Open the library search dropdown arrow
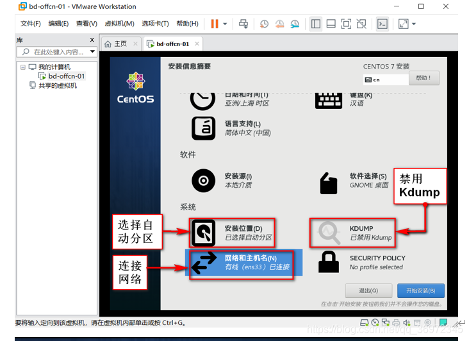This screenshot has width=469, height=341. pos(93,52)
